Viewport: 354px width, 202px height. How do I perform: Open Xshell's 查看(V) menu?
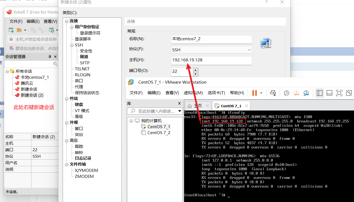point(50,21)
